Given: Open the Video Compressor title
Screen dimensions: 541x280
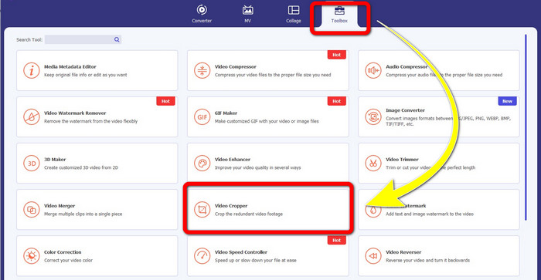Looking at the screenshot, I should [236, 67].
